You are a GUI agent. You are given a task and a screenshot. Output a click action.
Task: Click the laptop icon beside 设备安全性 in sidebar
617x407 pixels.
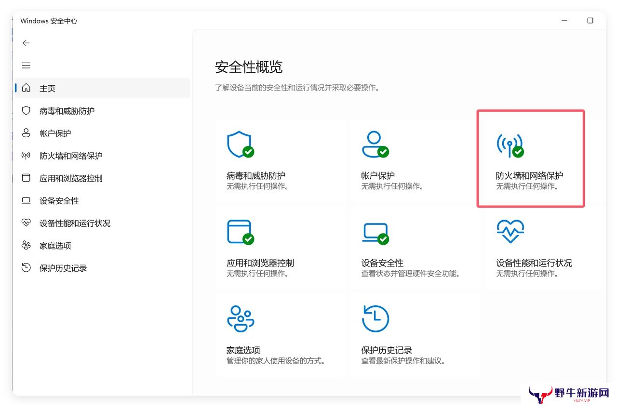tap(26, 200)
